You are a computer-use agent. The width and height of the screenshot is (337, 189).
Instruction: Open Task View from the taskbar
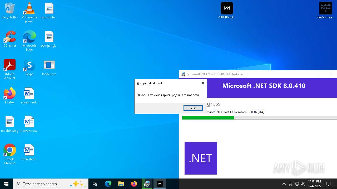[x=95, y=184]
